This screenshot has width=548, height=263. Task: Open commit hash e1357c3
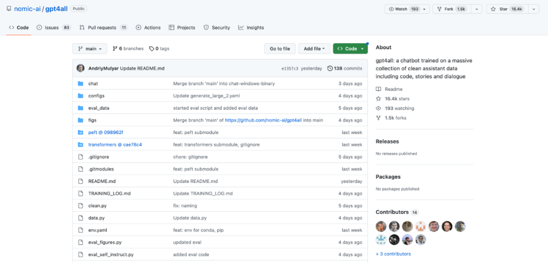[x=290, y=69]
